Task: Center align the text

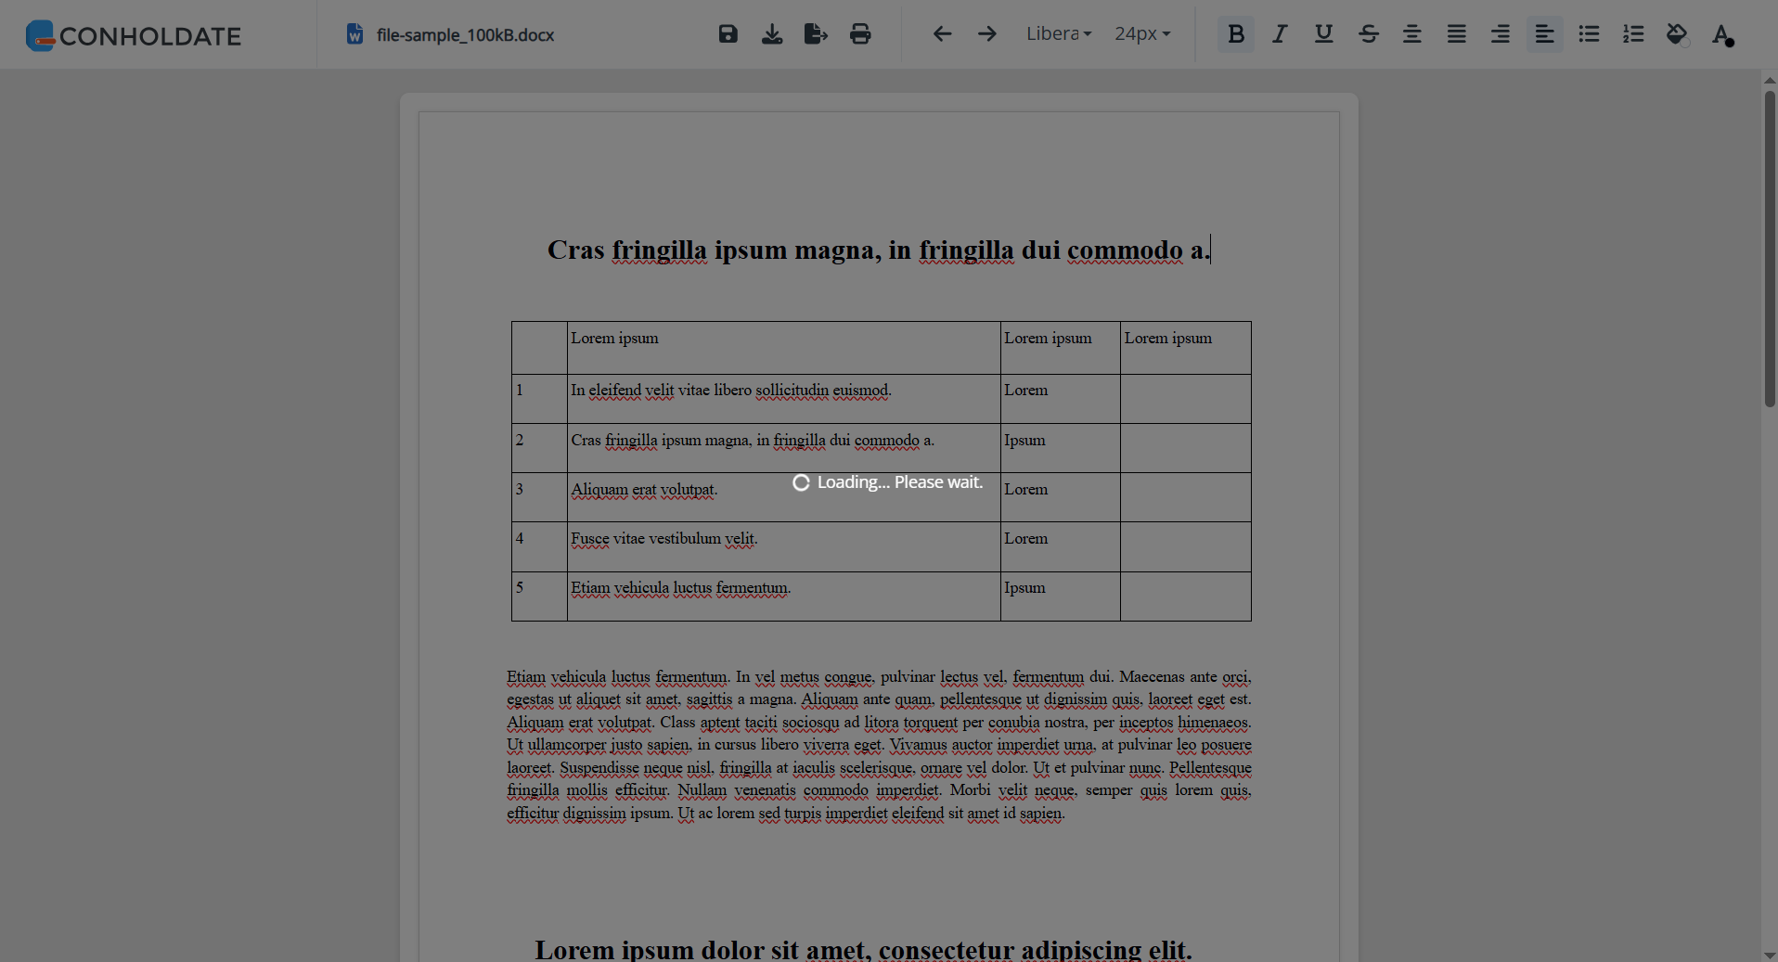Action: point(1412,34)
